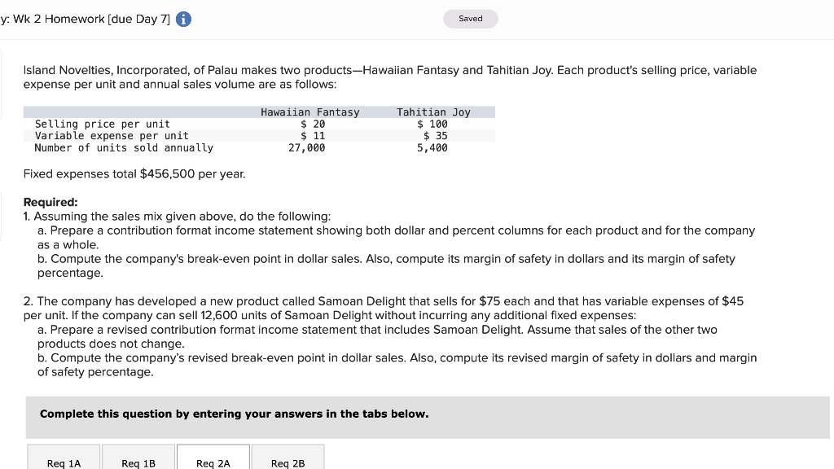Screen dimensions: 834x469
Task: Click the $ 100 selling price cell
Action: [432, 124]
